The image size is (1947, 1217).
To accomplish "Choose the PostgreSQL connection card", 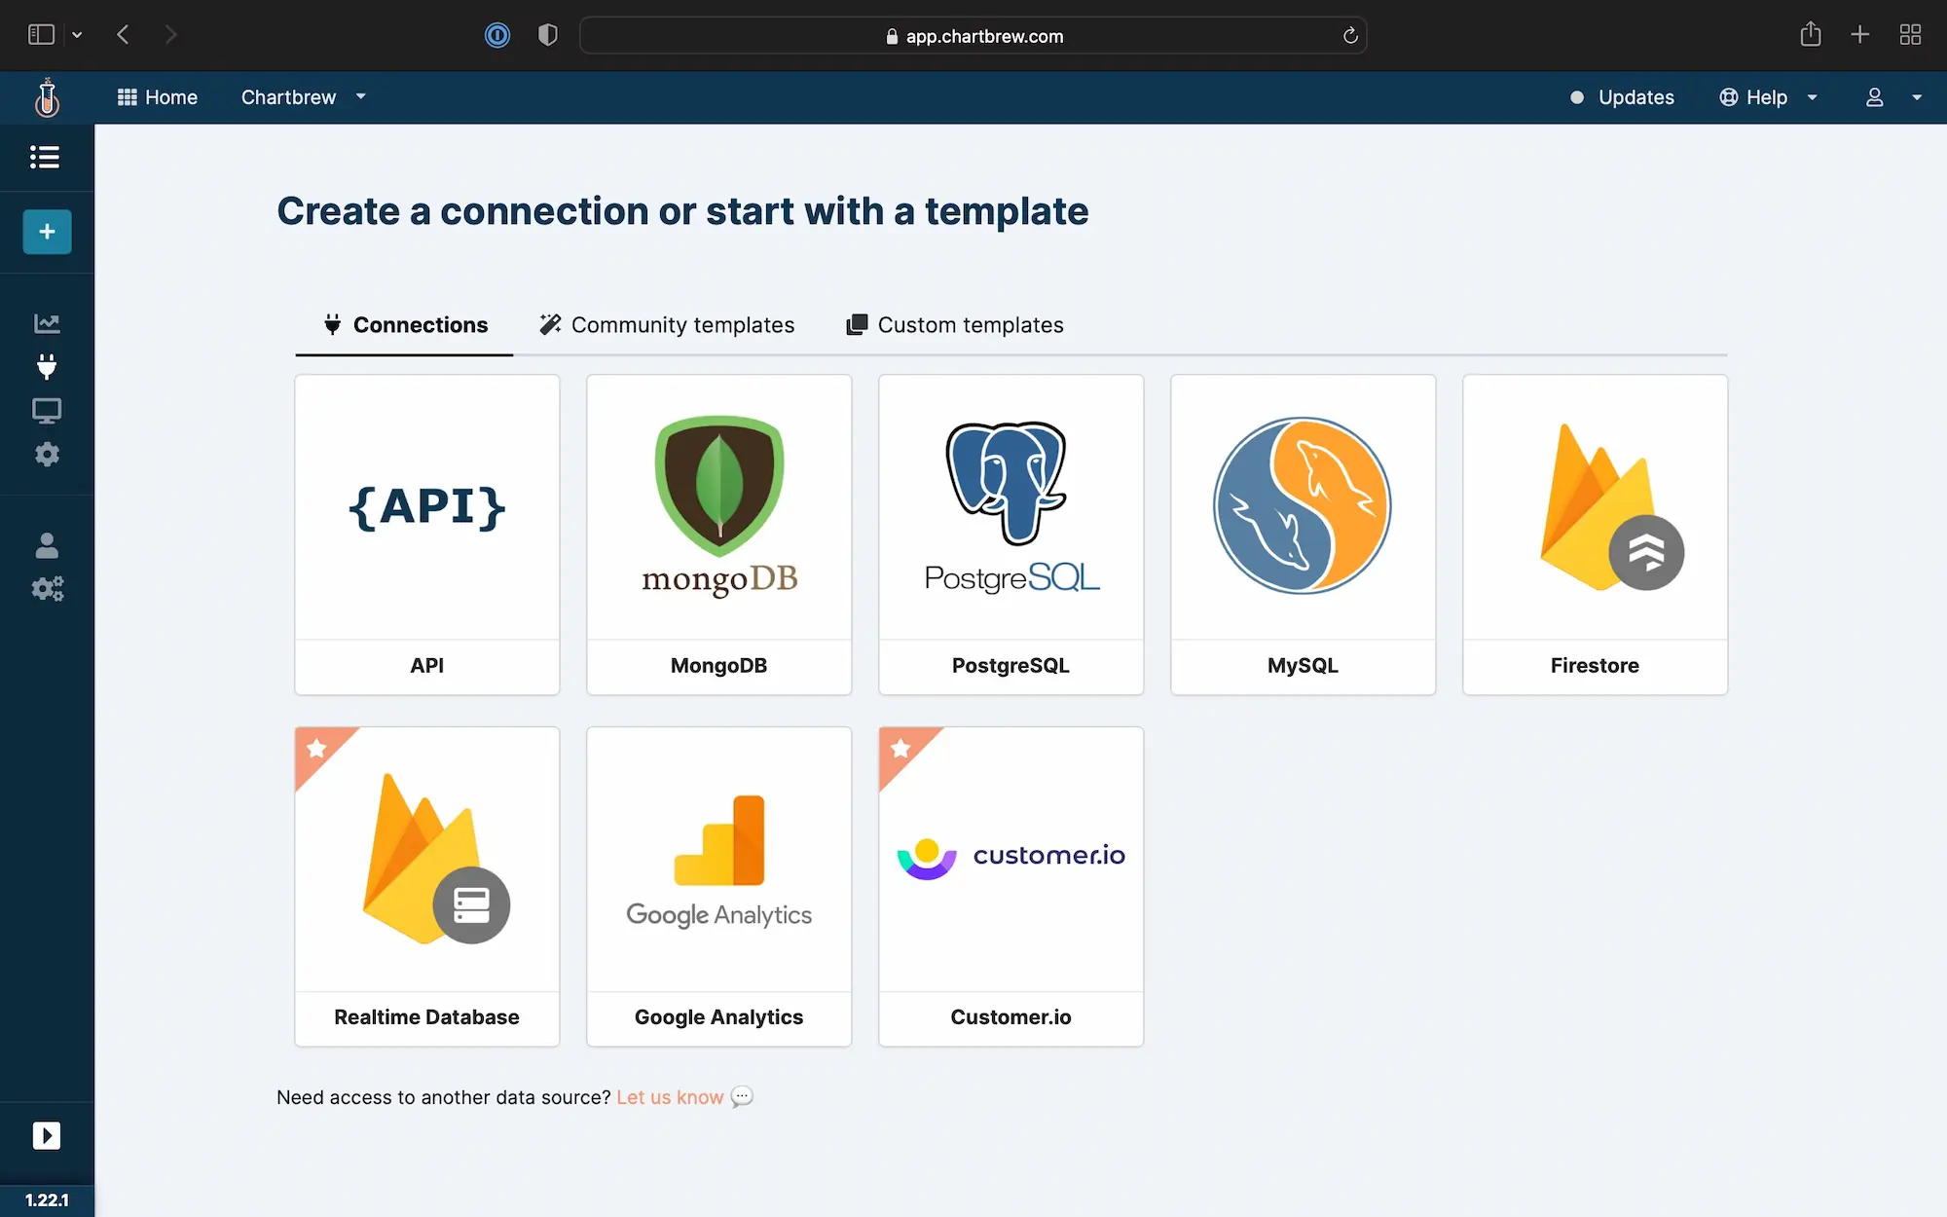I will click(1011, 535).
